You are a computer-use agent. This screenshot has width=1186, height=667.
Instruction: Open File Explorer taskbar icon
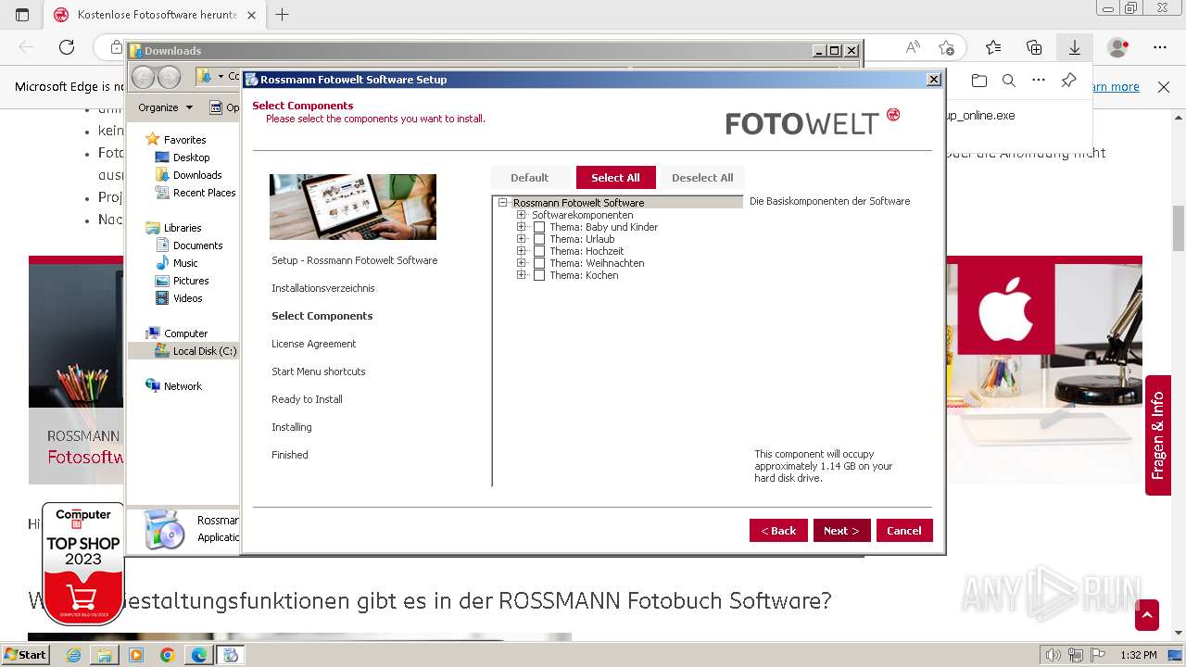point(105,655)
